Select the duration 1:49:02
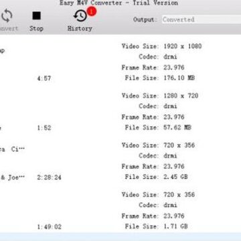Screen dimensions: 241x241 (49, 227)
